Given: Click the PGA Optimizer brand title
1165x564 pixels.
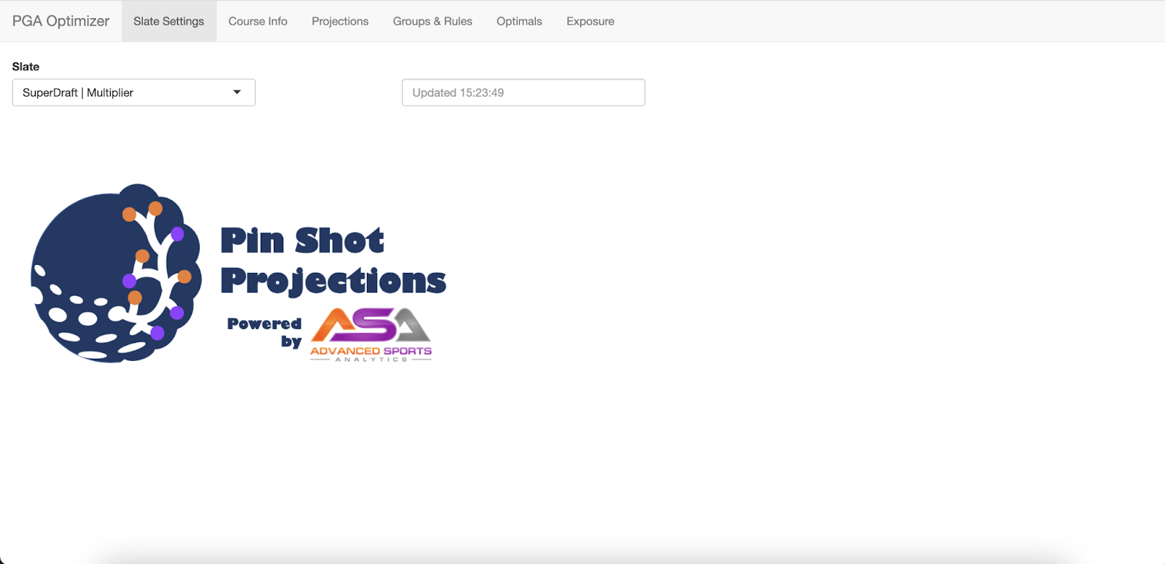Looking at the screenshot, I should pyautogui.click(x=60, y=21).
